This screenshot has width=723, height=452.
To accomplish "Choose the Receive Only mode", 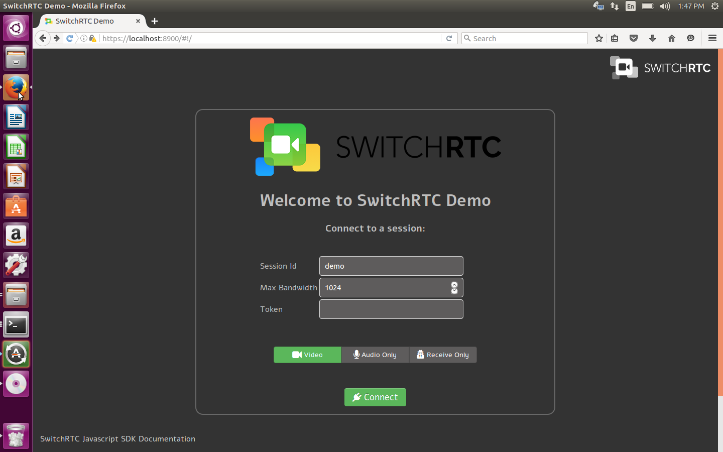I will point(443,355).
